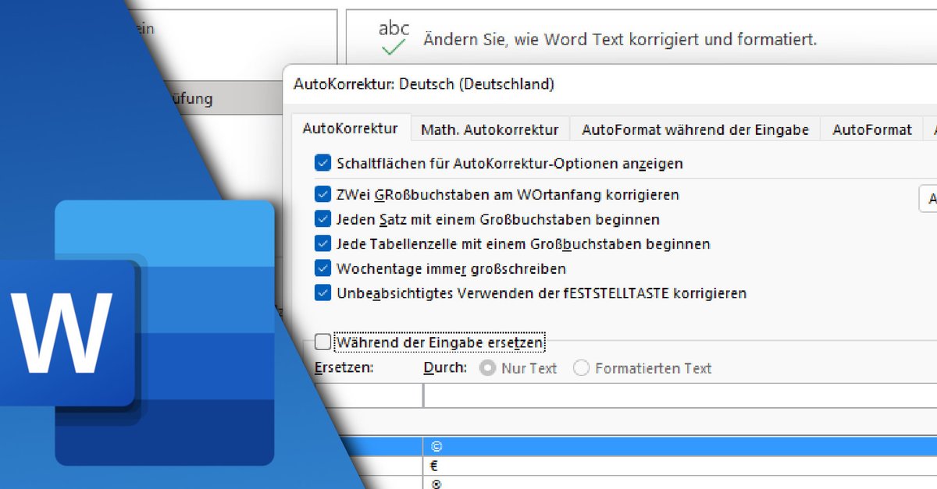
Task: Toggle Unbeabsichtigtes Verwenden der fESTSTELLTASTE korrigieren
Action: [322, 293]
